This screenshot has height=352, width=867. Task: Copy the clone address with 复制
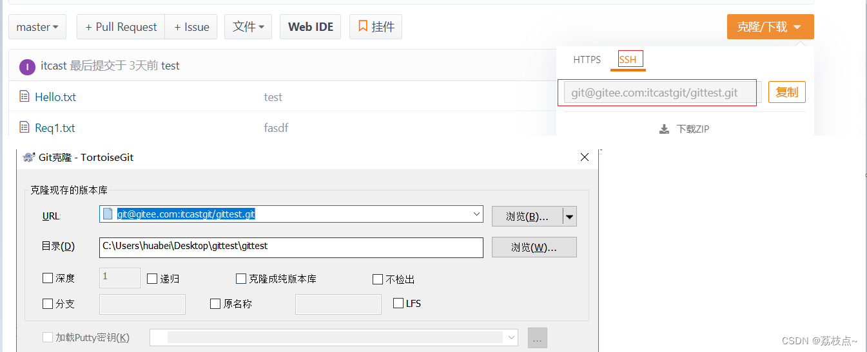[787, 92]
